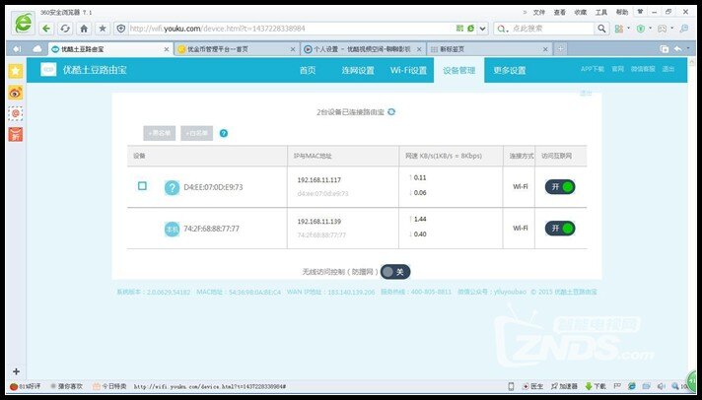Click the Weibo icon in left sidebar
The width and height of the screenshot is (702, 400).
click(15, 92)
